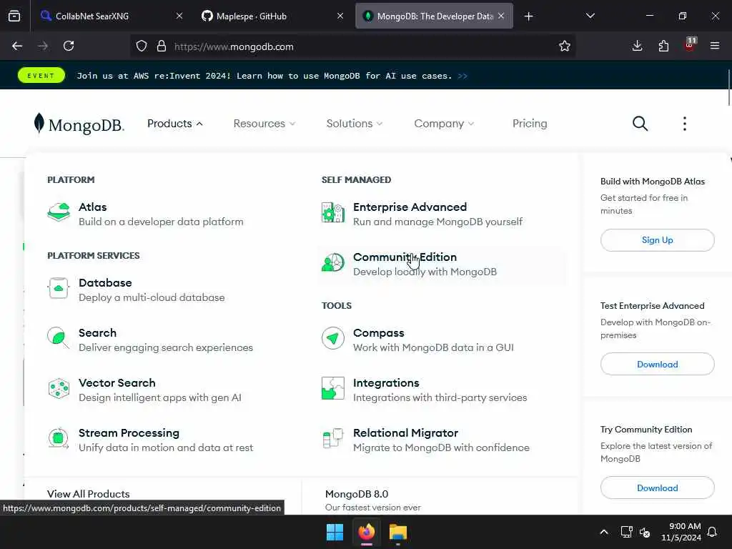
Task: Open the extensions puzzle icon
Action: tap(663, 46)
